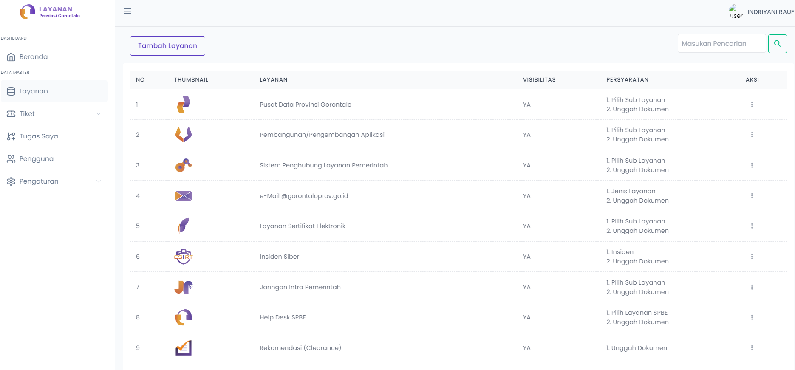This screenshot has height=370, width=795.
Task: Open three-dot menu for e-Mail gorontaloprov row
Action: tap(752, 196)
